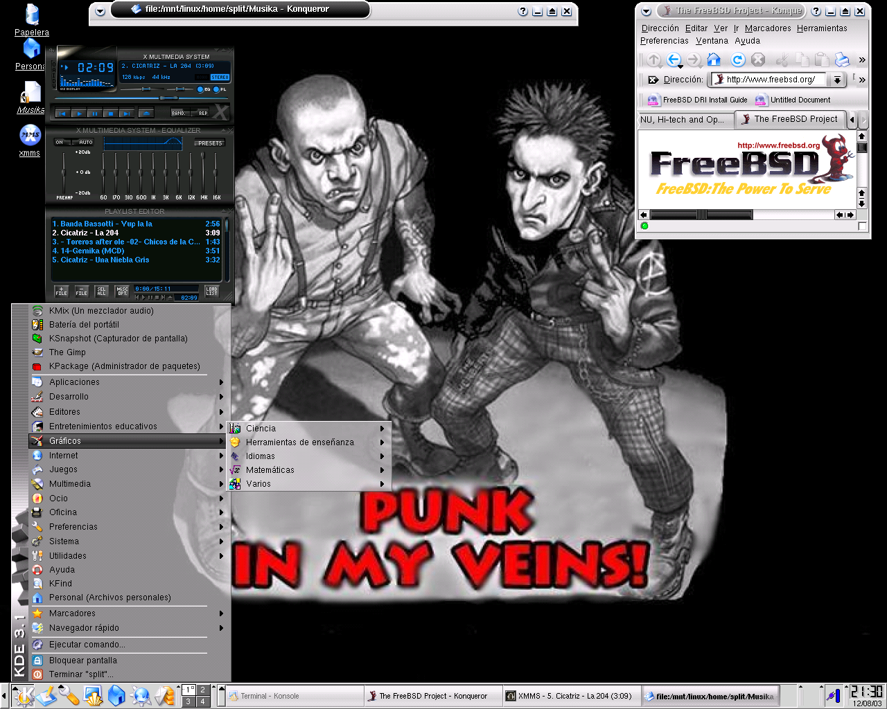Viewport: 887px width, 709px height.
Task: Click the wrench icon in the KDE panel
Action: pos(69,695)
